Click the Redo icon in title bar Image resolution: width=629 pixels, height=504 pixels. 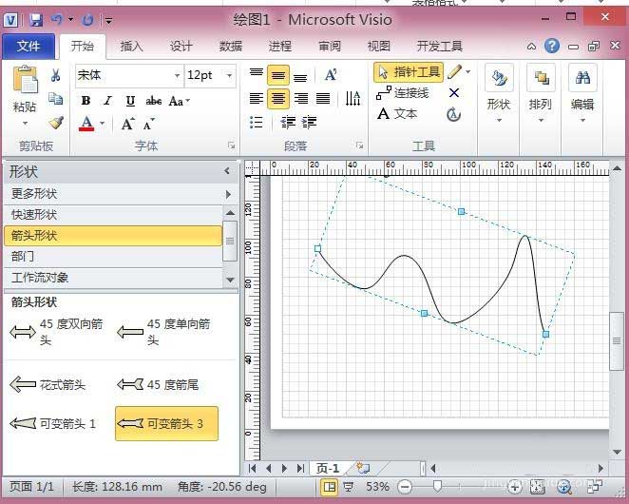click(87, 20)
